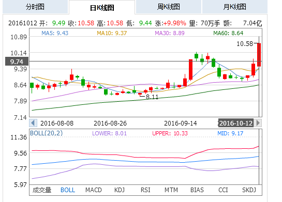
Task: Click the 9.74 price crosshair label
Action: tap(17, 61)
